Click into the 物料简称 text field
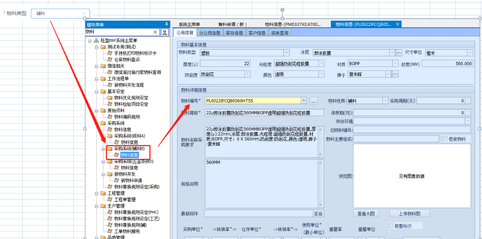This screenshot has height=239, width=482. (264, 113)
